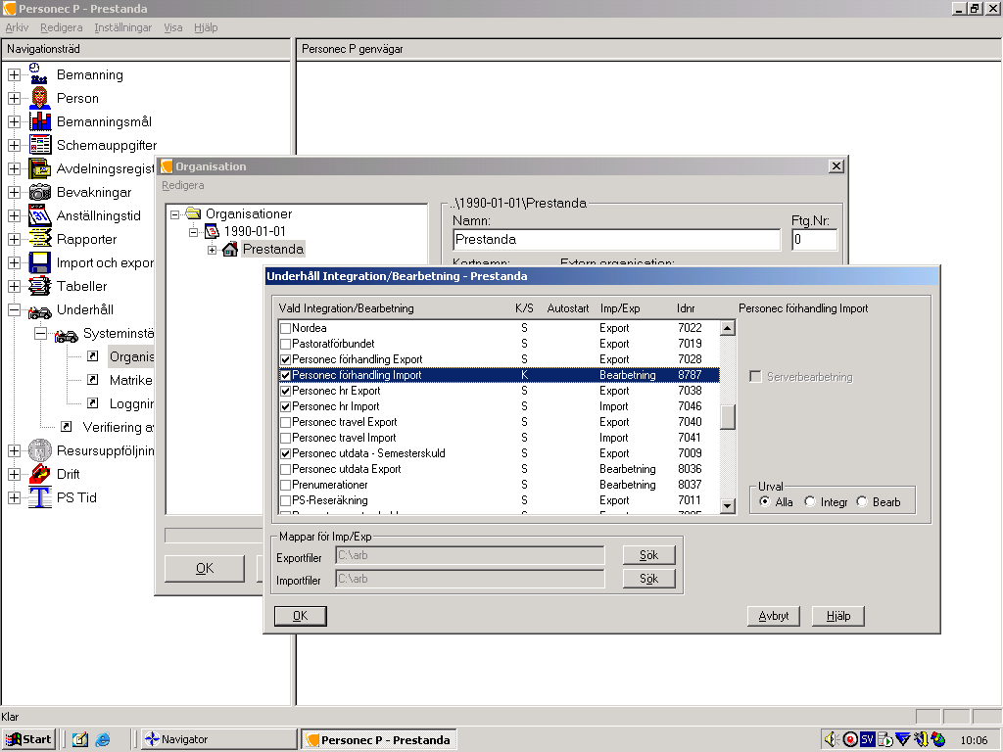
Task: Collapse the Organisationer node in Organisation window
Action: [x=174, y=214]
